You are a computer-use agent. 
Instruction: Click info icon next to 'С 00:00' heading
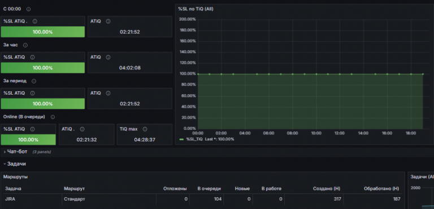[28, 9]
